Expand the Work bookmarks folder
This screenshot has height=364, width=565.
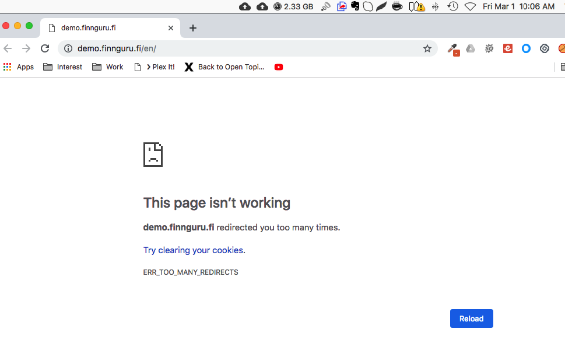coord(108,67)
